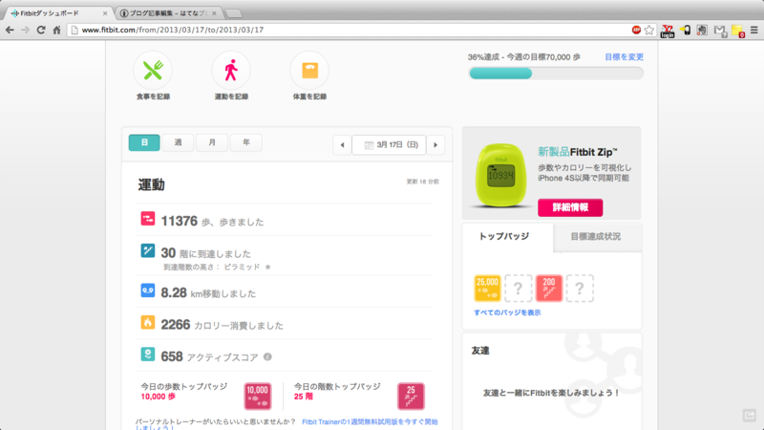Click the stairs icon beside 30 floors
The height and width of the screenshot is (430, 764).
coord(148,250)
